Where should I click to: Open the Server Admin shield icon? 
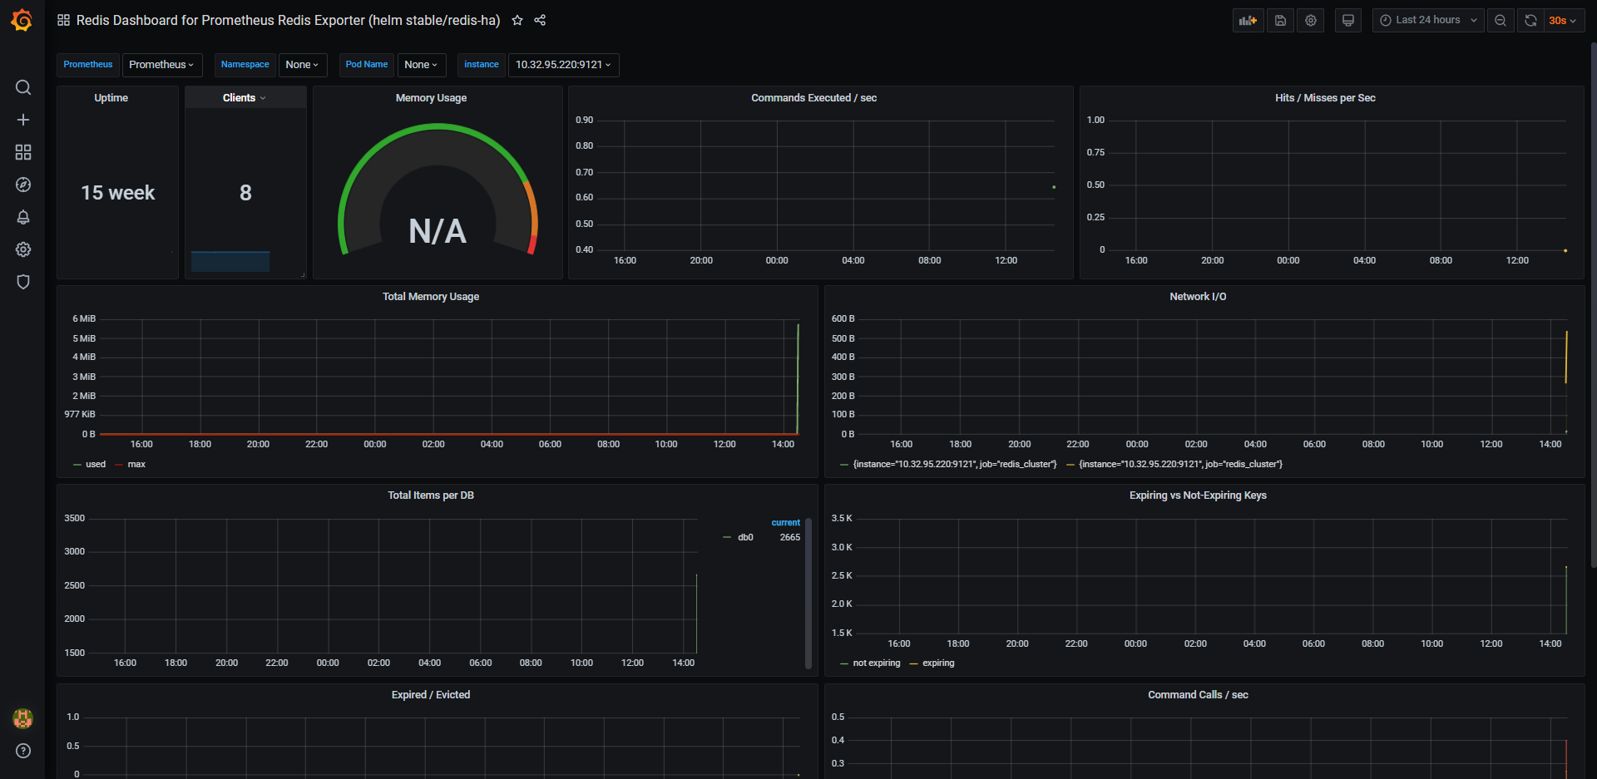click(x=23, y=282)
